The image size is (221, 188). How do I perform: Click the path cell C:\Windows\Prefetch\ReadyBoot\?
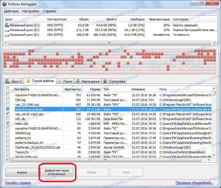(182, 152)
